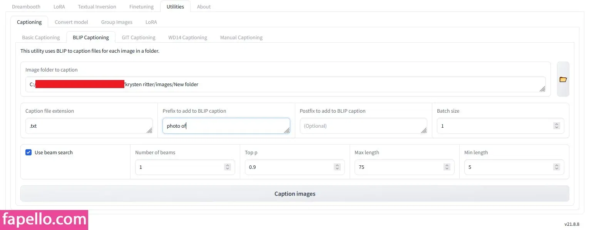Image resolution: width=589 pixels, height=230 pixels.
Task: Click the folder icon to browse image folder
Action: (x=563, y=79)
